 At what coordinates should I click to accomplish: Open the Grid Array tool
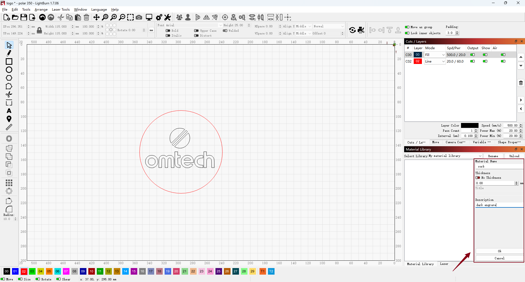[x=9, y=183]
